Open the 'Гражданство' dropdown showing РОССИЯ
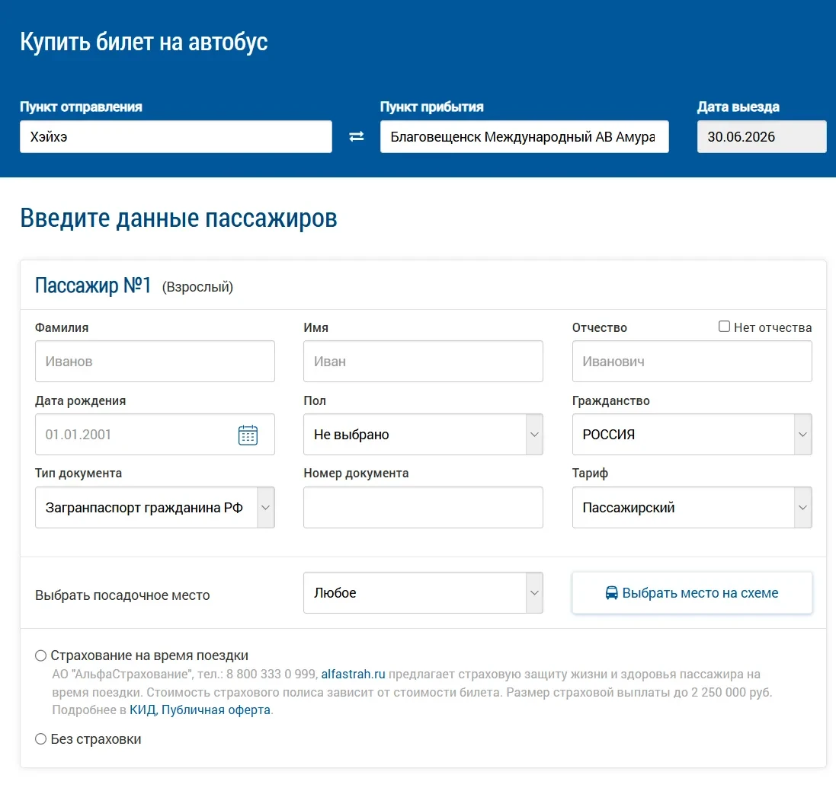The height and width of the screenshot is (791, 836). tap(692, 434)
